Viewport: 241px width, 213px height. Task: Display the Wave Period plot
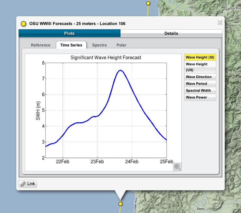[200, 84]
